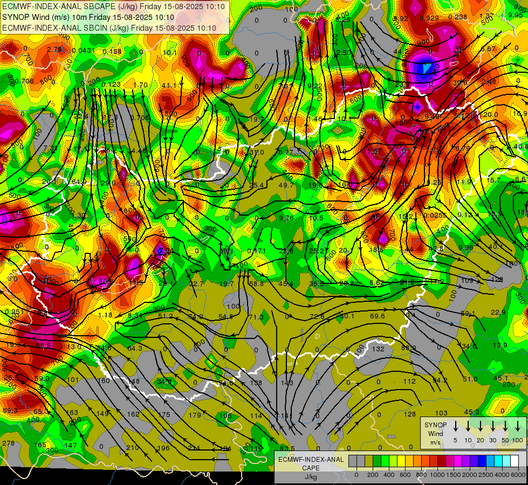This screenshot has width=528, height=485.
Task: Click the 0.0431 map value
Action: pos(84,51)
